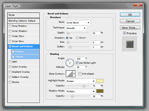The height and width of the screenshot is (111, 149).
Task: Select the Stroke style row
Action: coord(24,82)
